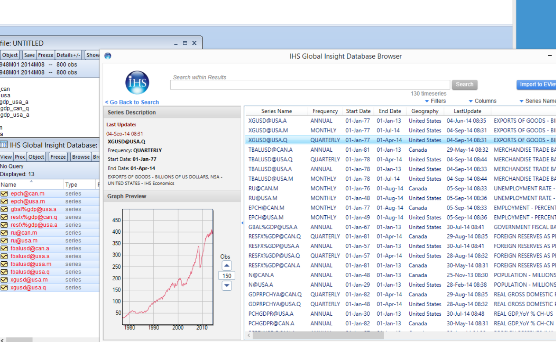The width and height of the screenshot is (556, 342).
Task: Increase Obs count with up arrow
Action: pos(226,265)
